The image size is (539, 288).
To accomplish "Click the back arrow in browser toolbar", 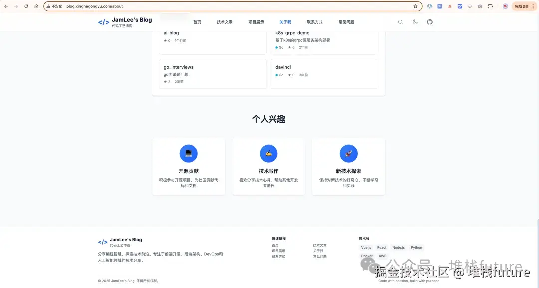I will (x=6, y=6).
